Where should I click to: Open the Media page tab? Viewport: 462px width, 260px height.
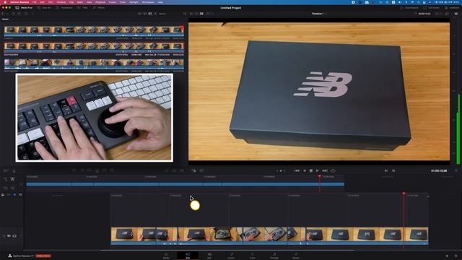coord(166,256)
